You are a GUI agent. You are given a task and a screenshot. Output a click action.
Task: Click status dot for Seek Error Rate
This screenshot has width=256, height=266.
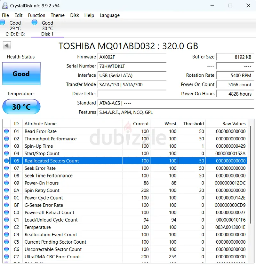coord(6,168)
